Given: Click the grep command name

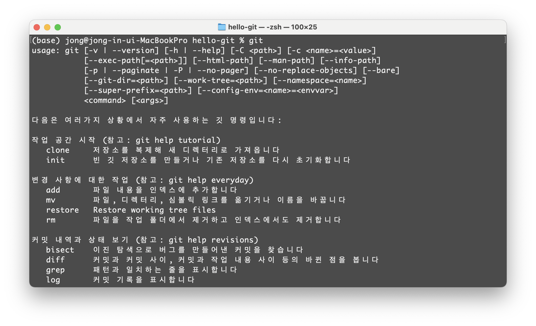Looking at the screenshot, I should [55, 270].
